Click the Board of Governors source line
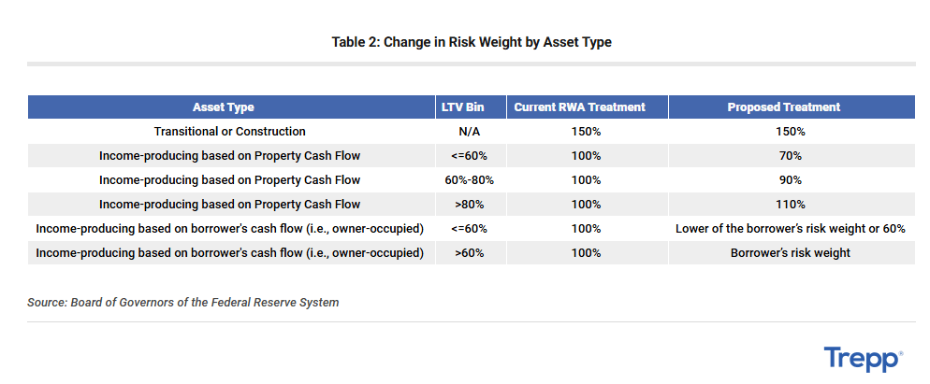Image resolution: width=930 pixels, height=384 pixels. point(183,302)
